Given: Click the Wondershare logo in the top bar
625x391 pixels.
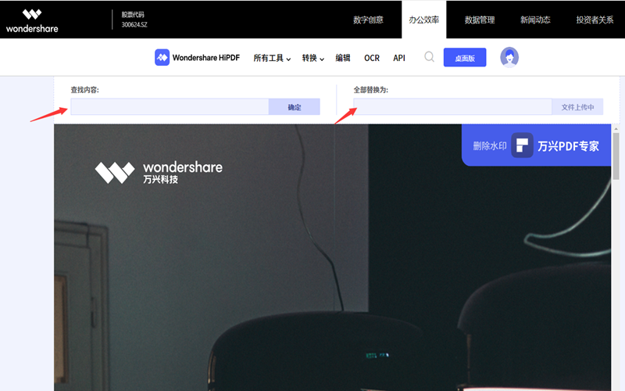Looking at the screenshot, I should 32,20.
